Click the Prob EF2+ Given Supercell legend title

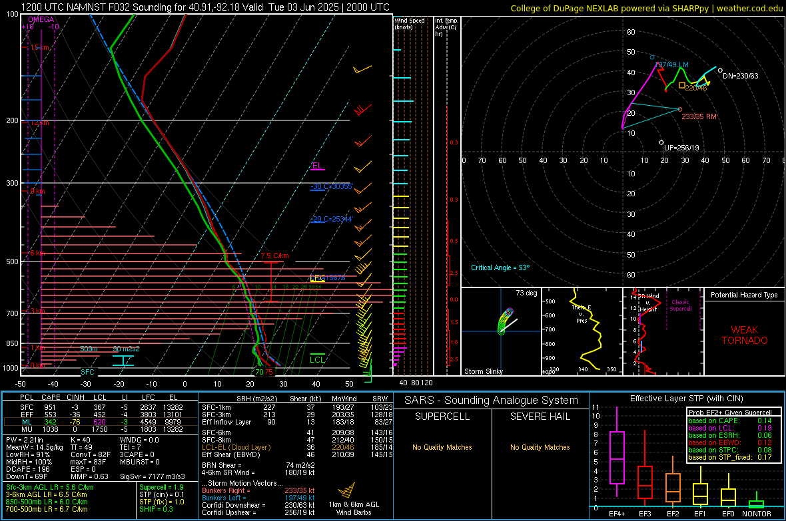[730, 413]
